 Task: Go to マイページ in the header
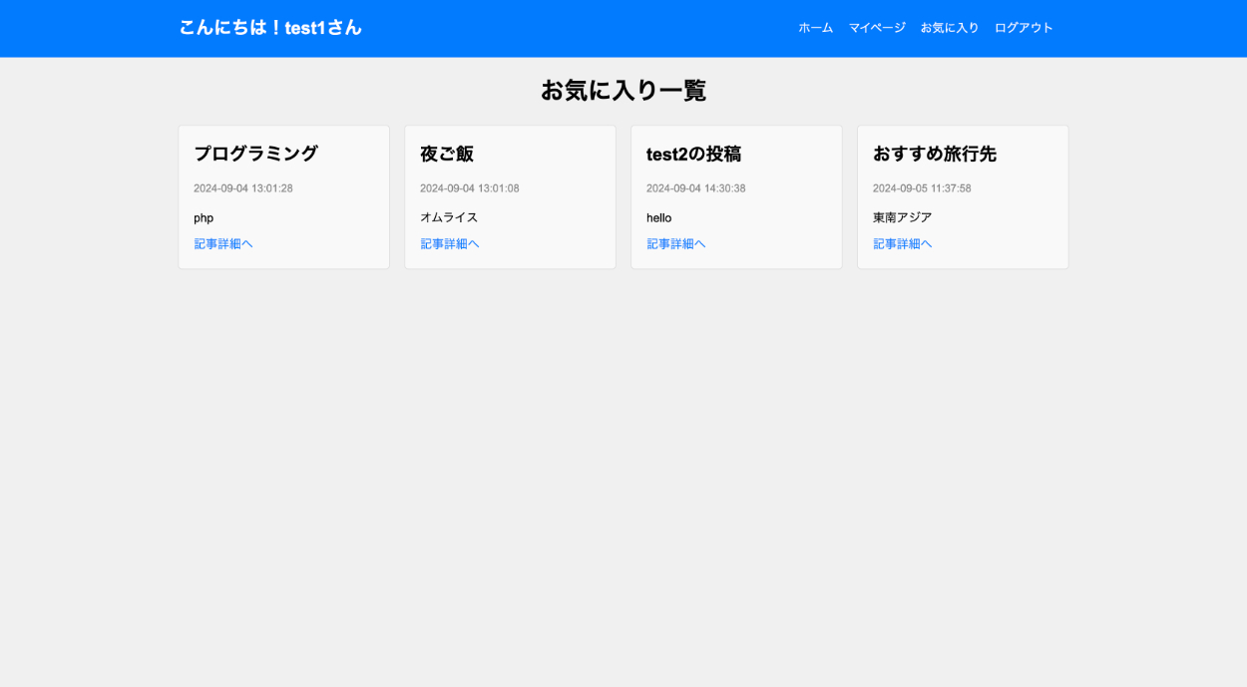click(x=877, y=28)
